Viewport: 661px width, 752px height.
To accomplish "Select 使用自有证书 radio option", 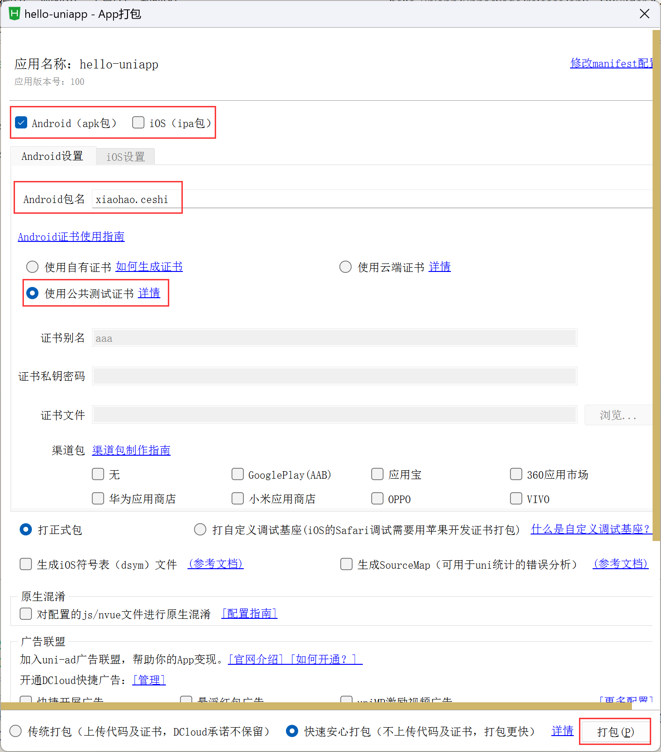I will 32,267.
